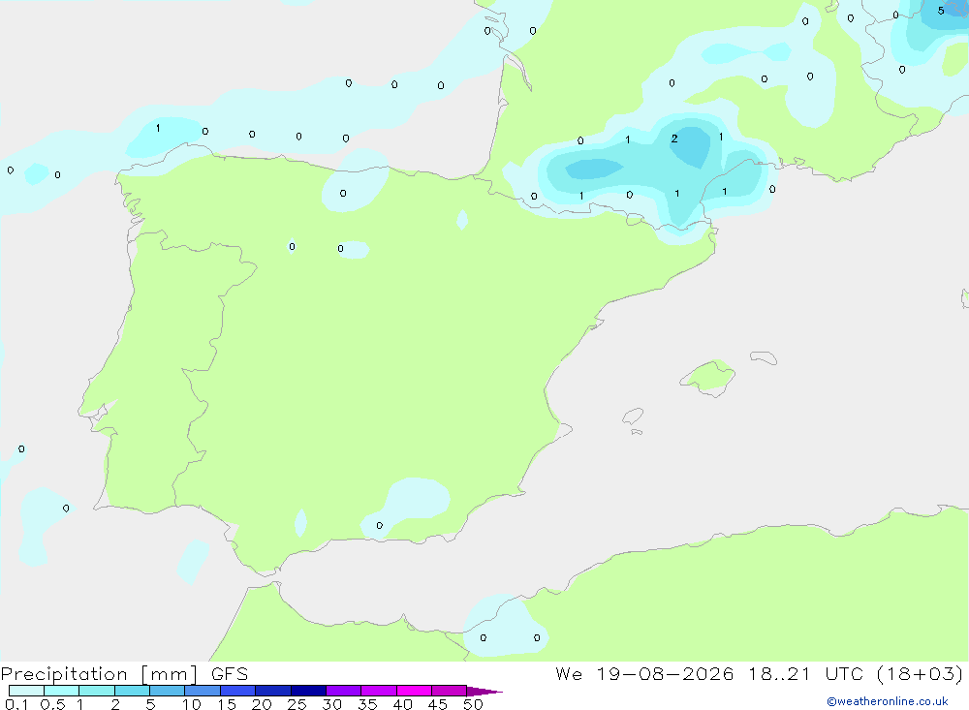This screenshot has height=710, width=969.
Task: Click the legend label "25"
Action: click(x=297, y=704)
